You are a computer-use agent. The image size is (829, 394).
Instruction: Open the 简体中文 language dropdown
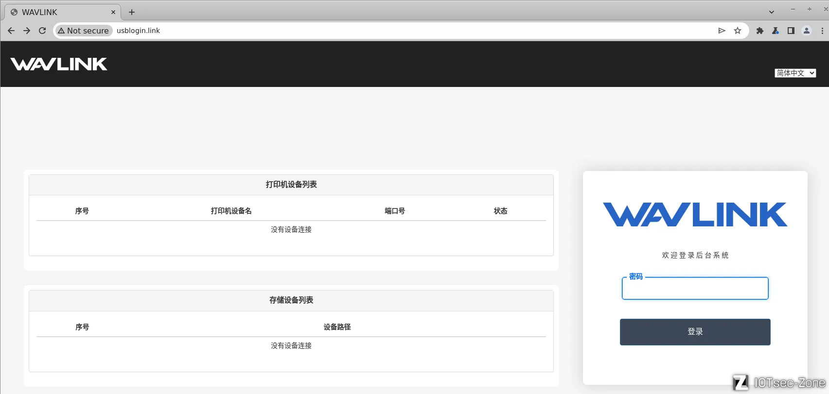795,73
